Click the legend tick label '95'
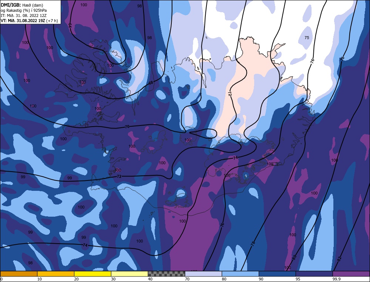This screenshot has height=282, width=370. click(298, 279)
